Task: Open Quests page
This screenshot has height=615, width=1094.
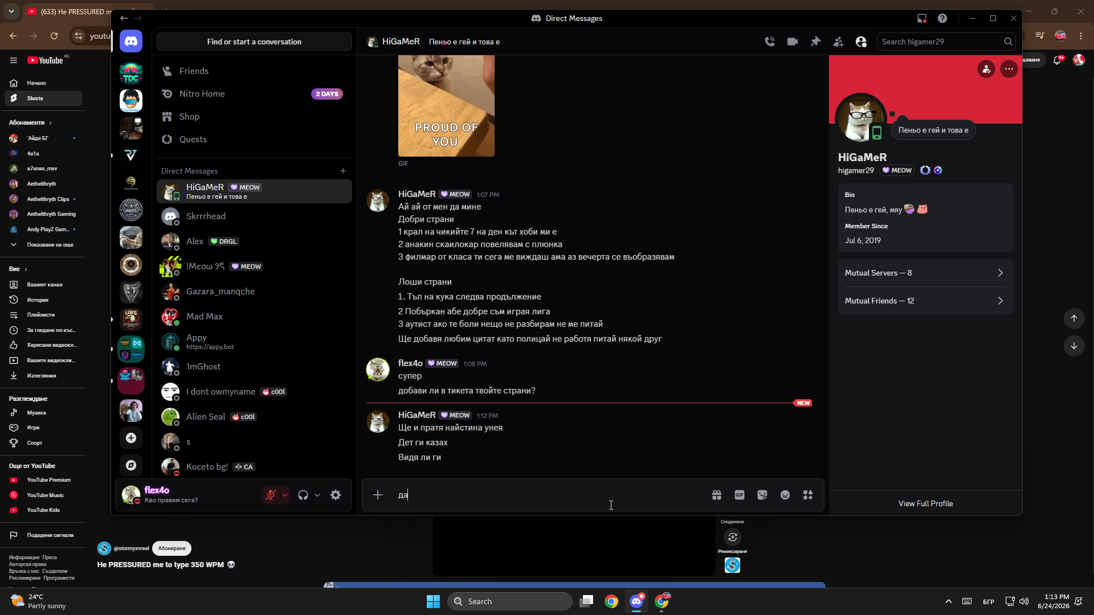Action: pyautogui.click(x=254, y=140)
